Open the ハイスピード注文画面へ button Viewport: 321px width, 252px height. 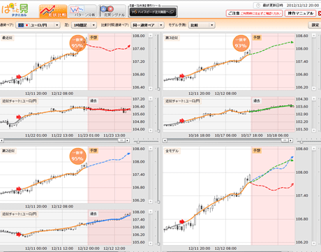(x=153, y=12)
